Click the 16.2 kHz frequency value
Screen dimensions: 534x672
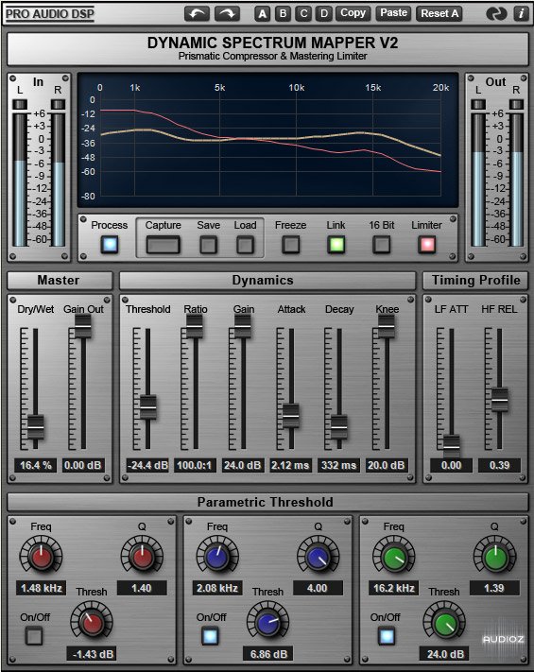coord(394,588)
